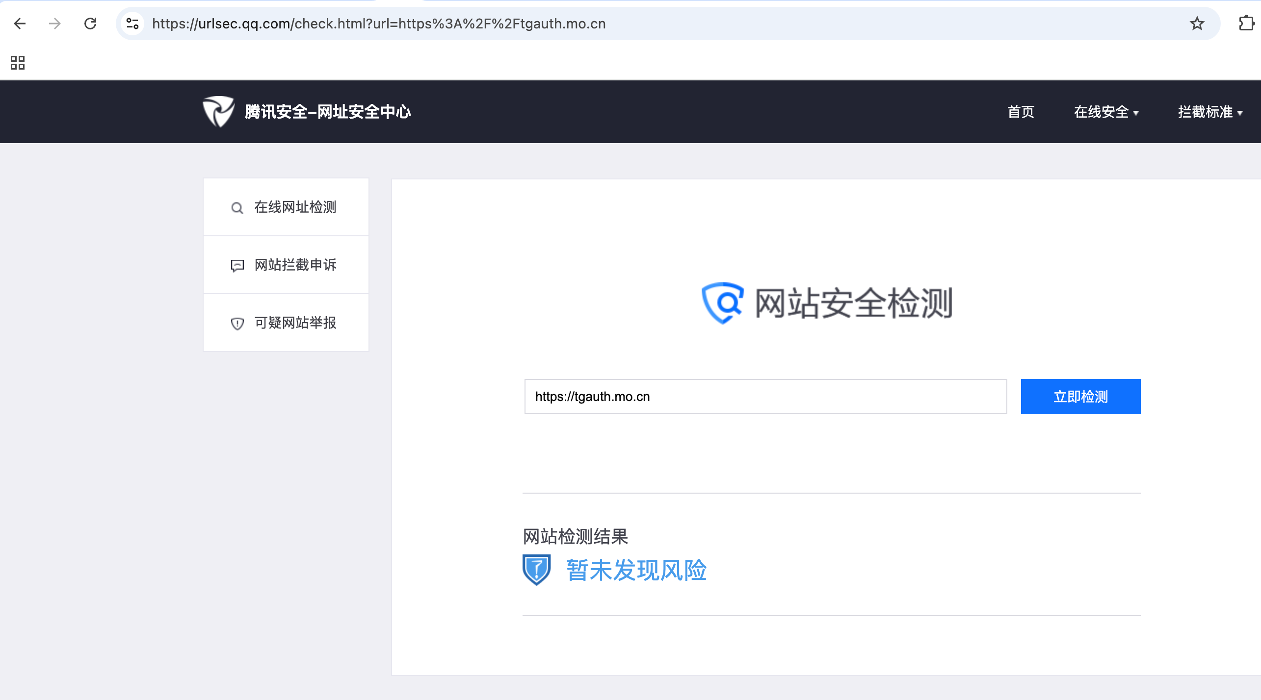
Task: Select 网站拦截申诉 in the sidebar
Action: 295,265
